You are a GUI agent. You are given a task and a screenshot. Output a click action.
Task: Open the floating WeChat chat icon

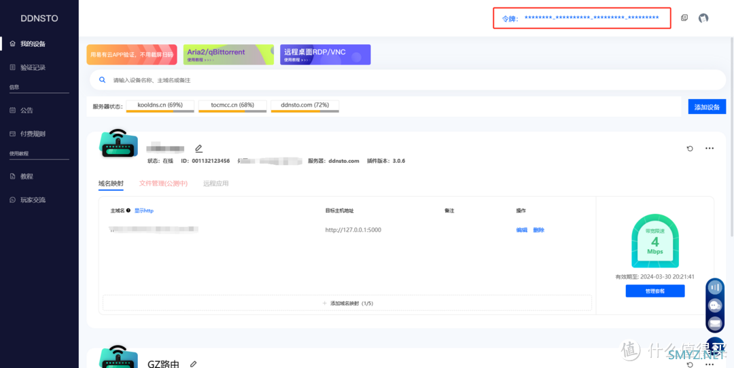[x=714, y=306]
